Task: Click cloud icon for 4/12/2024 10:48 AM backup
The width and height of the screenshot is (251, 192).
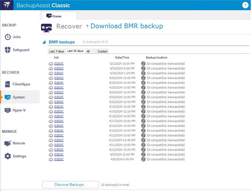Action: coord(51,141)
